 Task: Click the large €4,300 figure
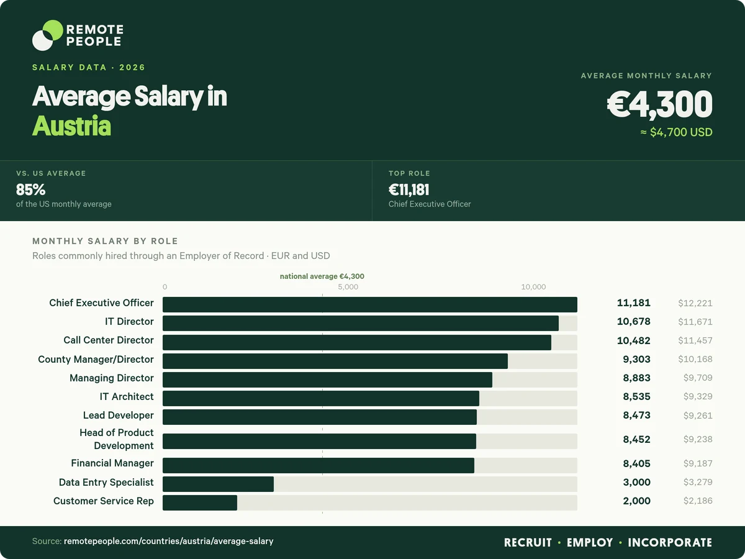pos(659,104)
